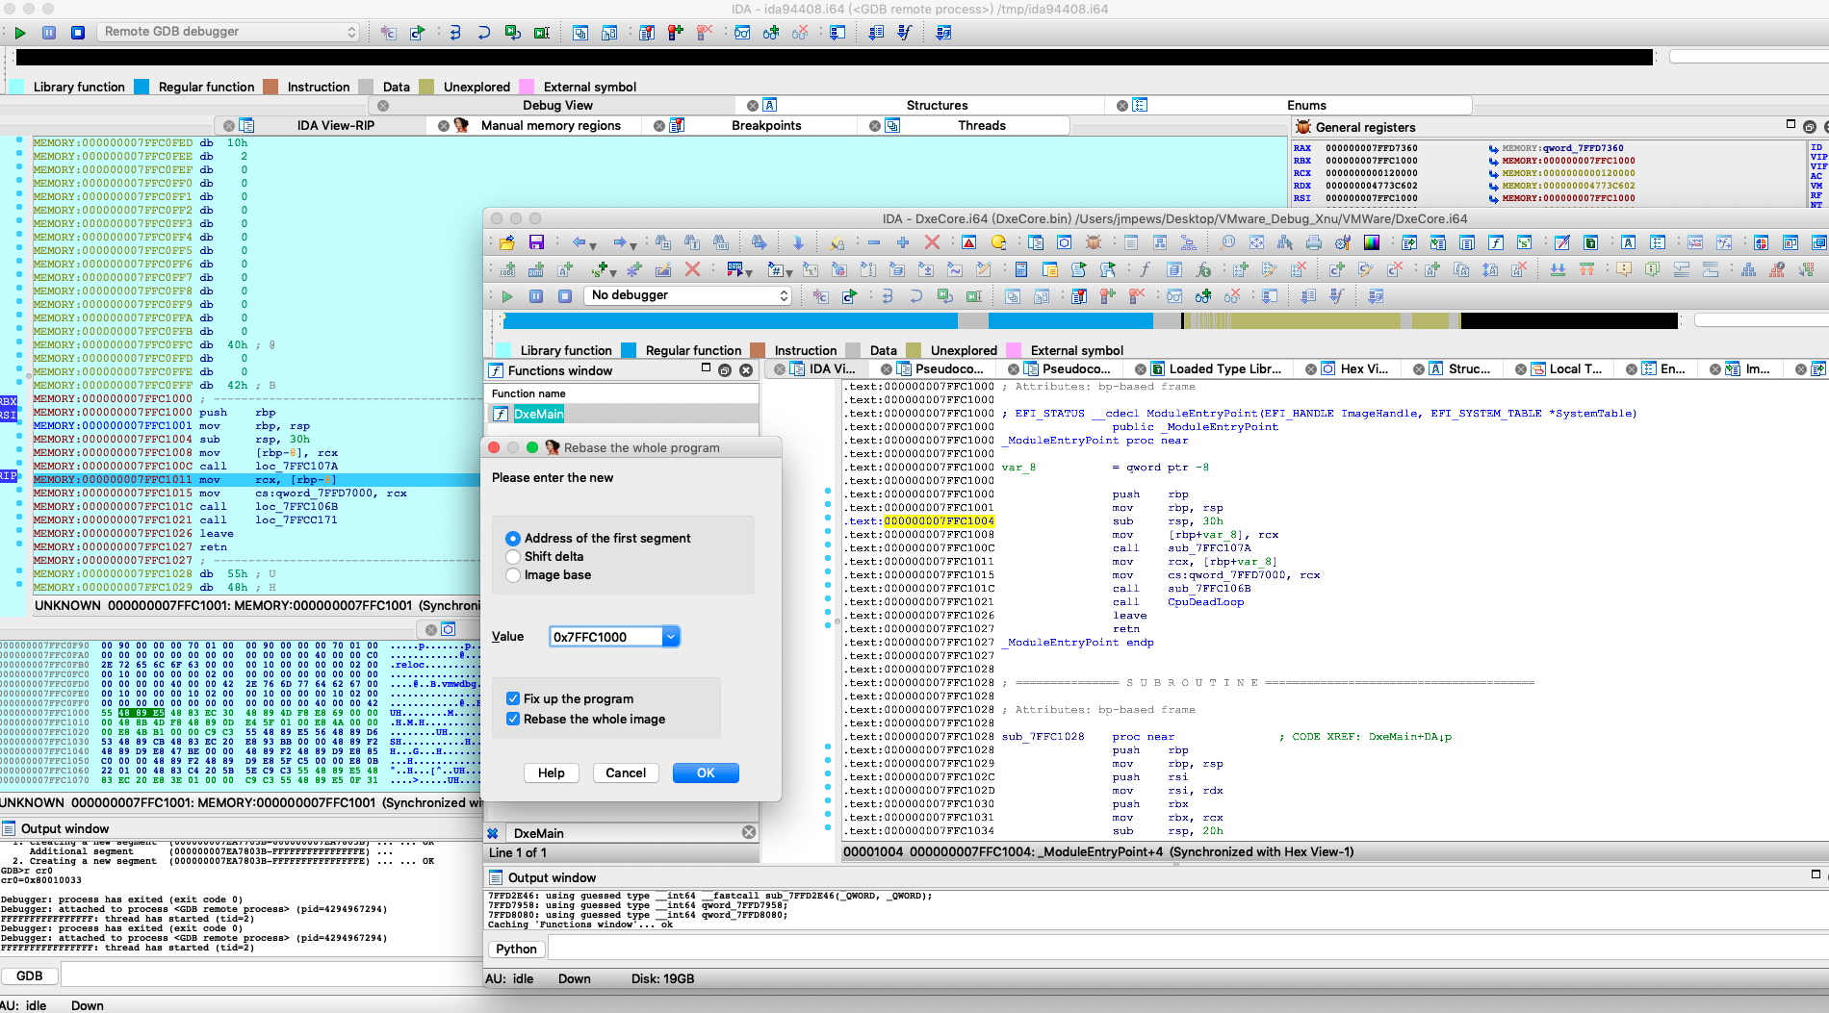
Task: Click the function 'f' window icon in toolbar
Action: 1496,242
